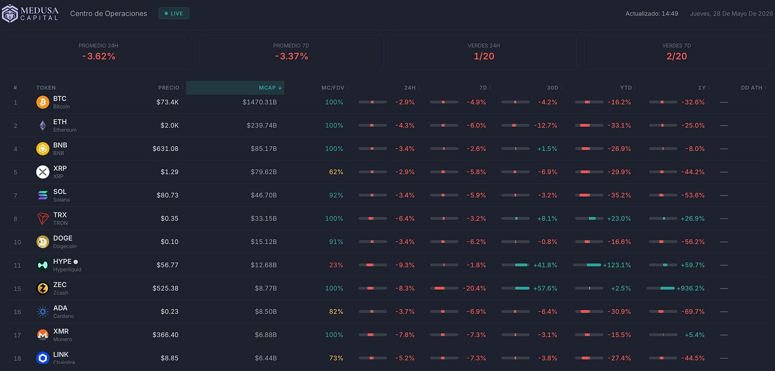Click the BTC ticker name
Image resolution: width=775 pixels, height=371 pixels.
(x=60, y=98)
